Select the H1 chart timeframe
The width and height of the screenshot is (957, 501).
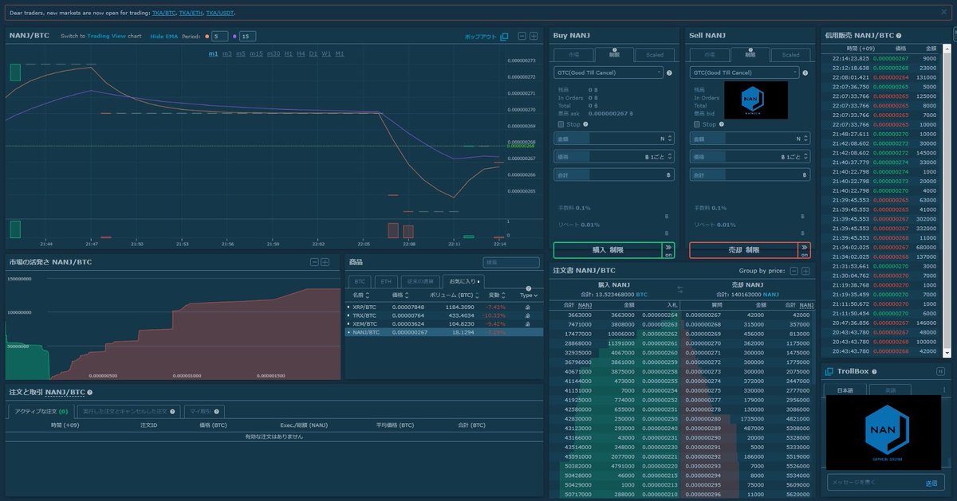click(x=289, y=53)
